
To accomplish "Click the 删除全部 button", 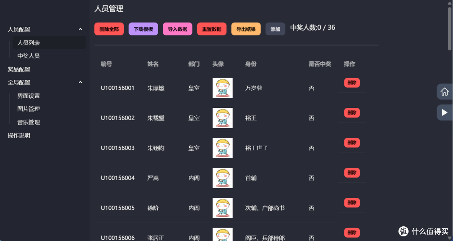I will (x=109, y=29).
